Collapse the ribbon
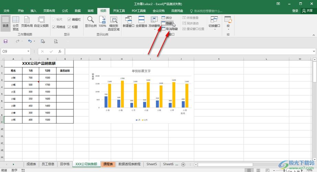Image resolution: width=317 pixels, height=172 pixels. click(314, 35)
